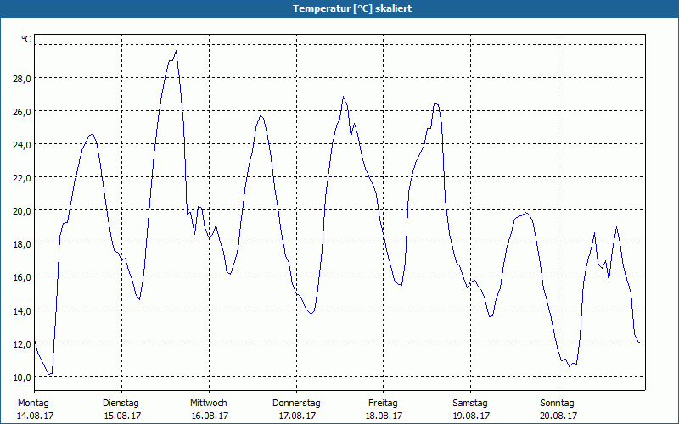This screenshot has height=424, width=679.
Task: Click the 16,0 axis value
Action: (x=22, y=277)
